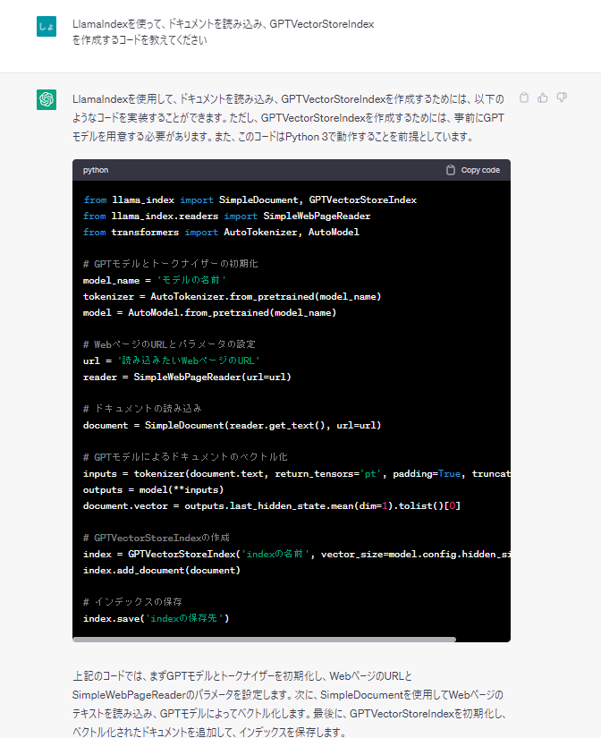The width and height of the screenshot is (601, 738).
Task: Click the code block horizontal scrollbar
Action: [268, 639]
